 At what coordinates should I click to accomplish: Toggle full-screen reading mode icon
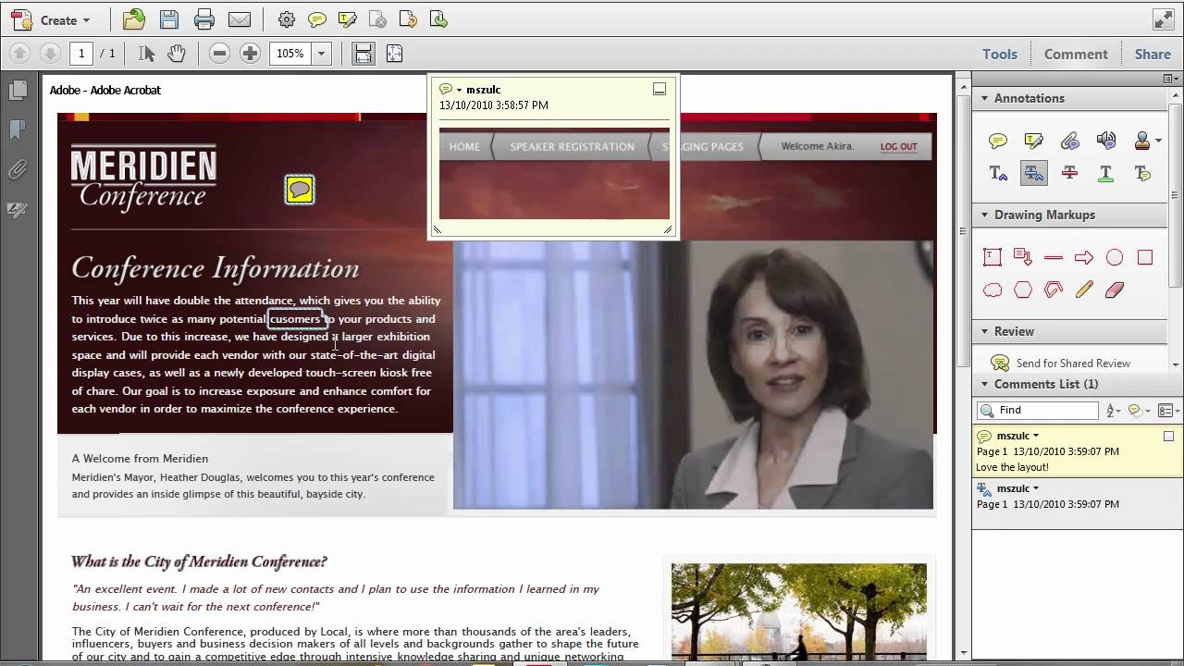click(x=1163, y=19)
